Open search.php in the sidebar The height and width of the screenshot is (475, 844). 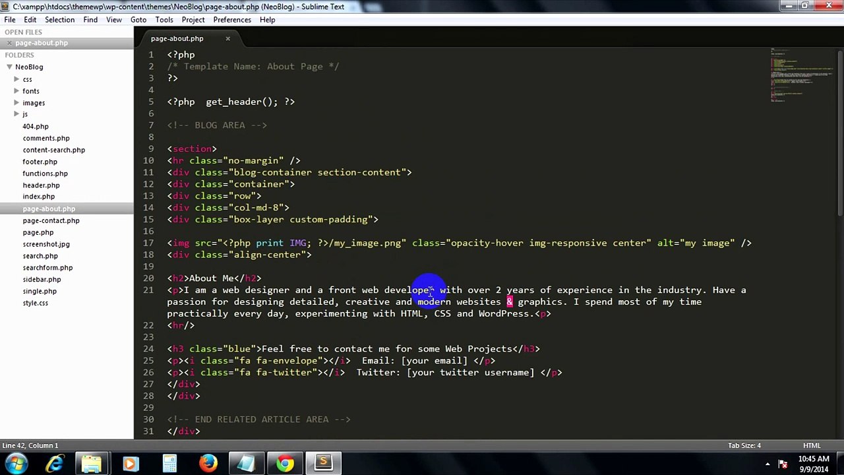pyautogui.click(x=40, y=256)
